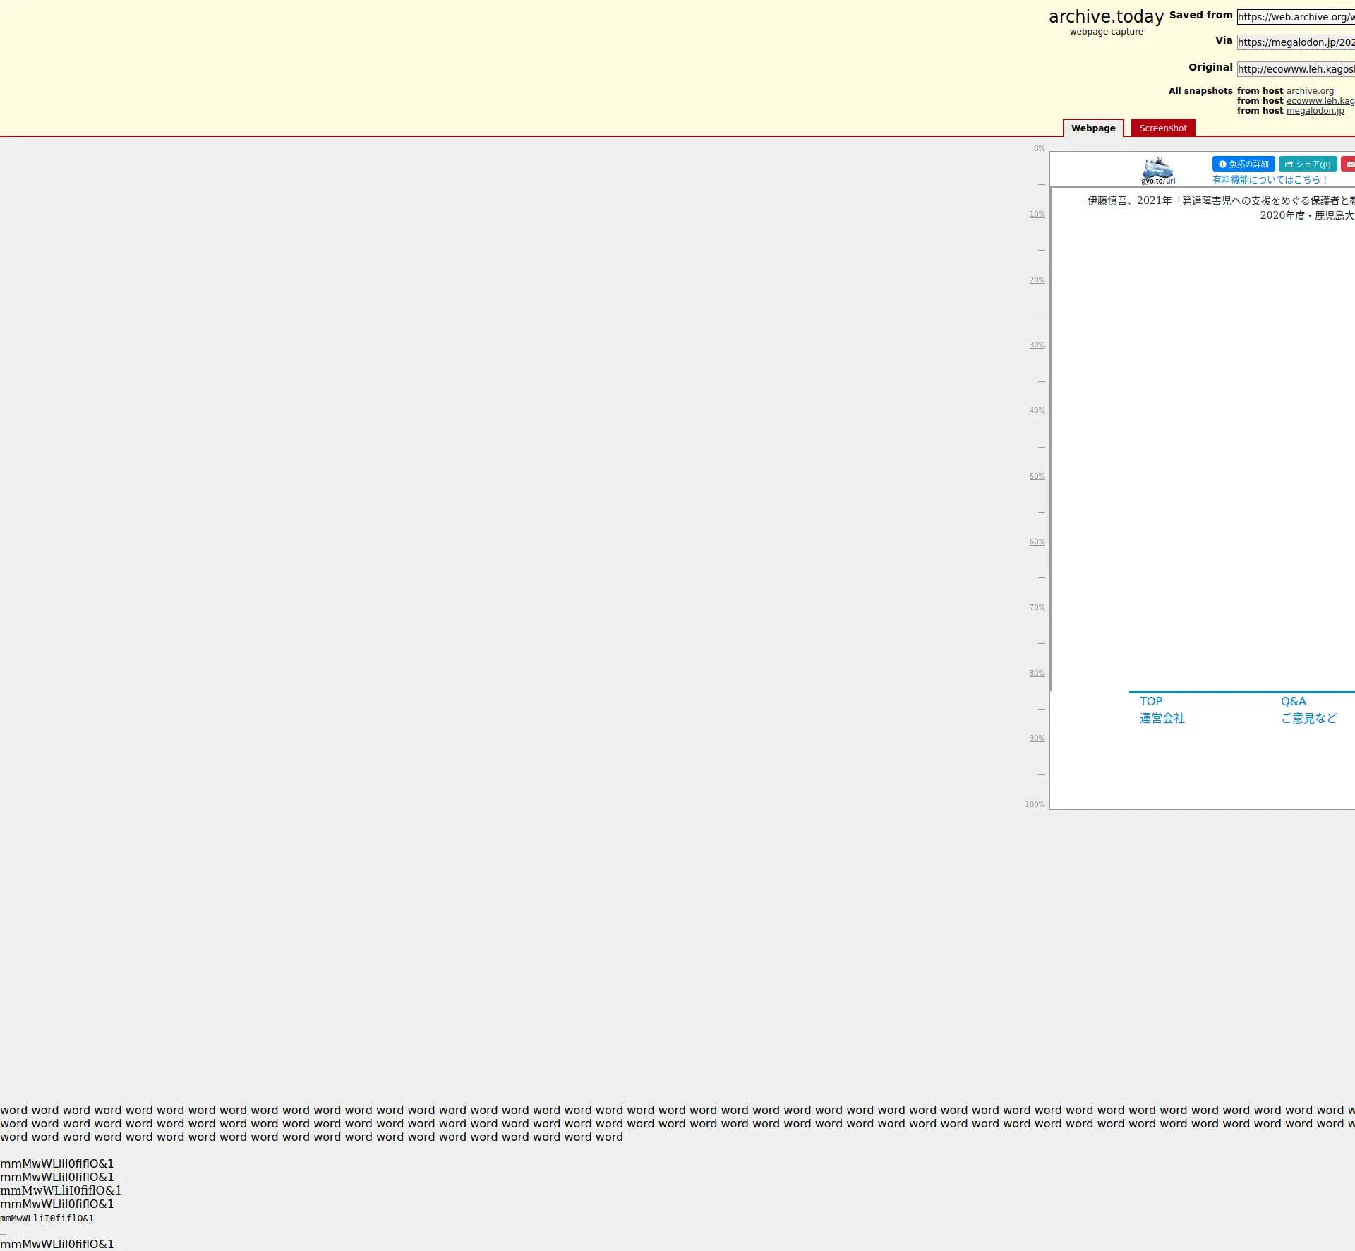Click the blue 魚拓の詳細 info button

click(x=1243, y=164)
